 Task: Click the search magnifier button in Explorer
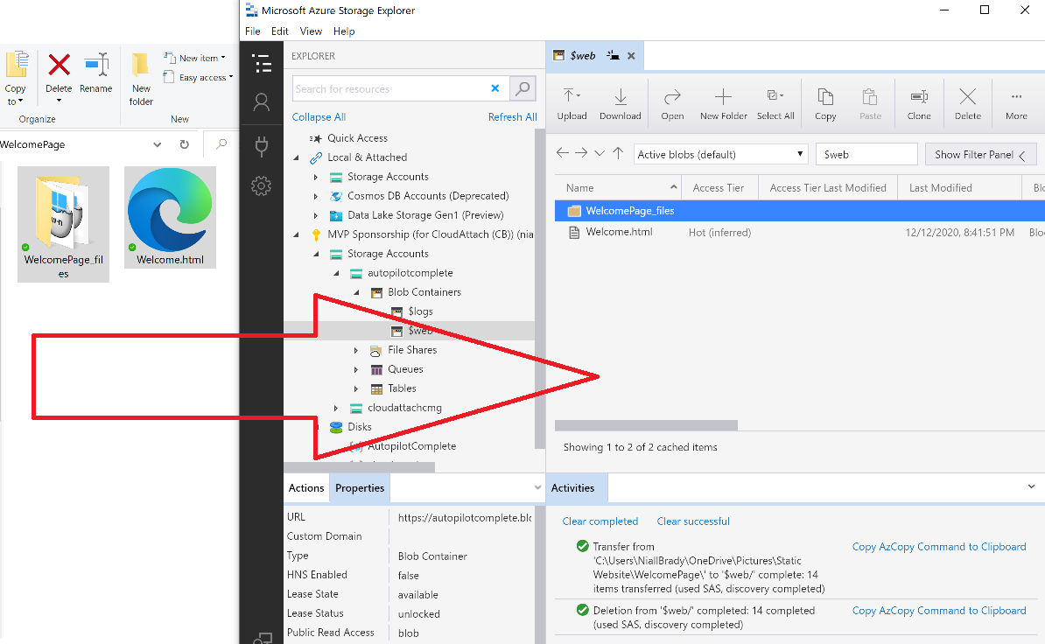[523, 88]
